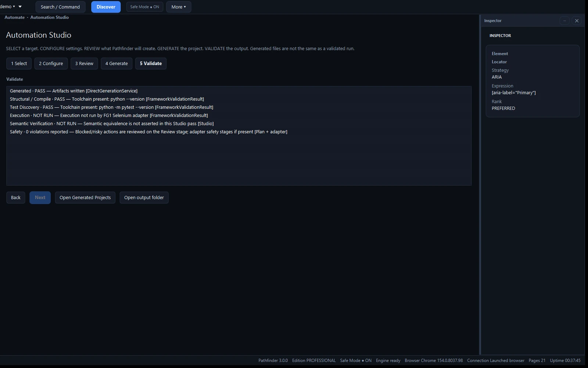This screenshot has width=588, height=368.
Task: Click status bar 'Safe Mode ● ON' indicator
Action: click(x=356, y=361)
